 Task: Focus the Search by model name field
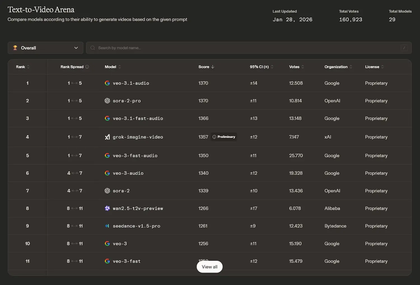[246, 48]
